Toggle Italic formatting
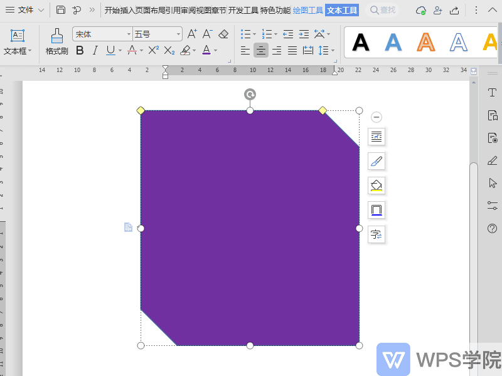Image resolution: width=502 pixels, height=376 pixels. pos(95,50)
